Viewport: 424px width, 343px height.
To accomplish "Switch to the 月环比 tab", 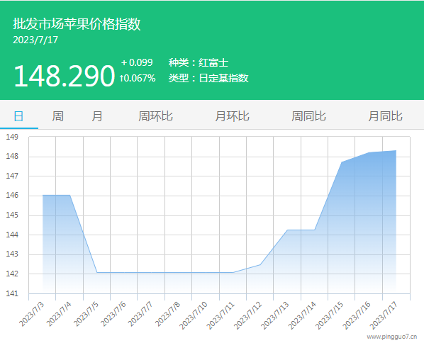I will [232, 116].
